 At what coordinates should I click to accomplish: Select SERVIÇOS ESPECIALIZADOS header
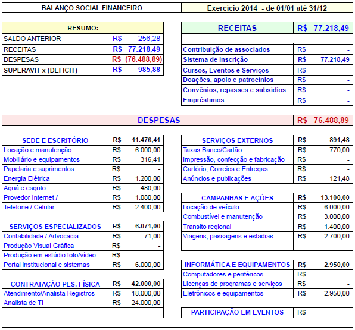55,227
